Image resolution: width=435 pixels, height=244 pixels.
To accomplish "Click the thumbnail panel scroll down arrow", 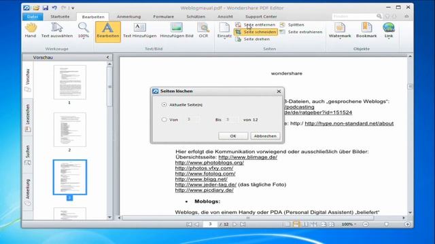I will (x=109, y=218).
